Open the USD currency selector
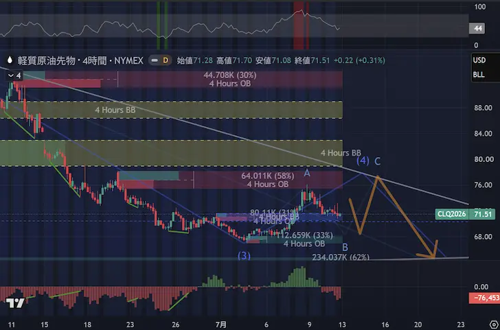Viewport: 500px width, 330px height. tap(479, 60)
